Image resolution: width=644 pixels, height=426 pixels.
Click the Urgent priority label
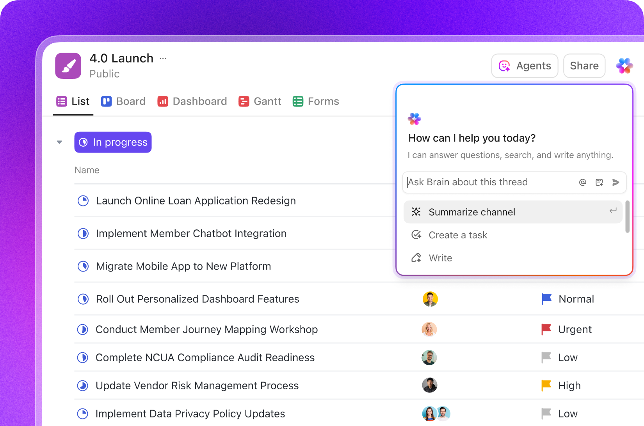pos(575,330)
